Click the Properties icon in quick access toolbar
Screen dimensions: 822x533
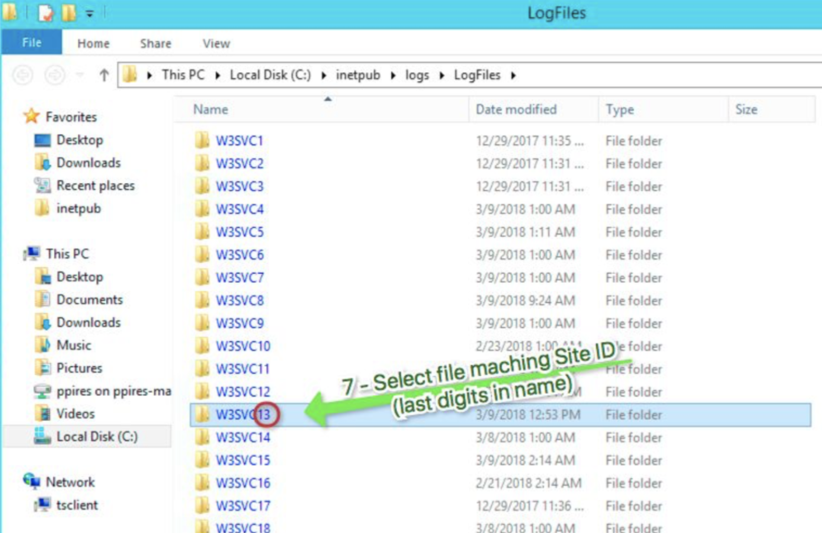pyautogui.click(x=45, y=13)
